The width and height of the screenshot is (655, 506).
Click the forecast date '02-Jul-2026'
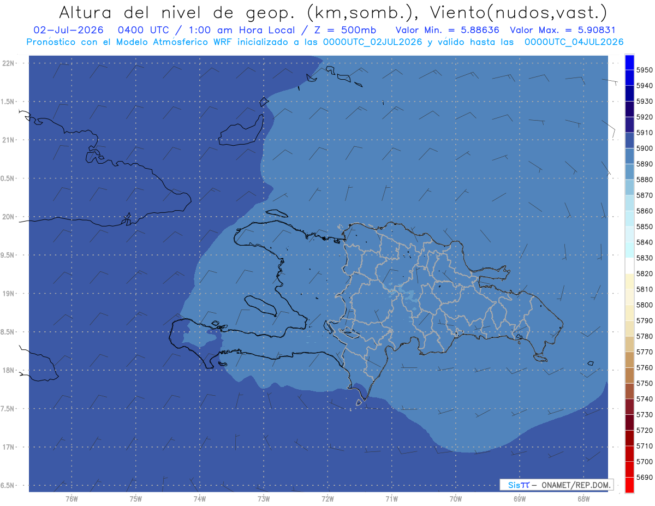pos(68,31)
